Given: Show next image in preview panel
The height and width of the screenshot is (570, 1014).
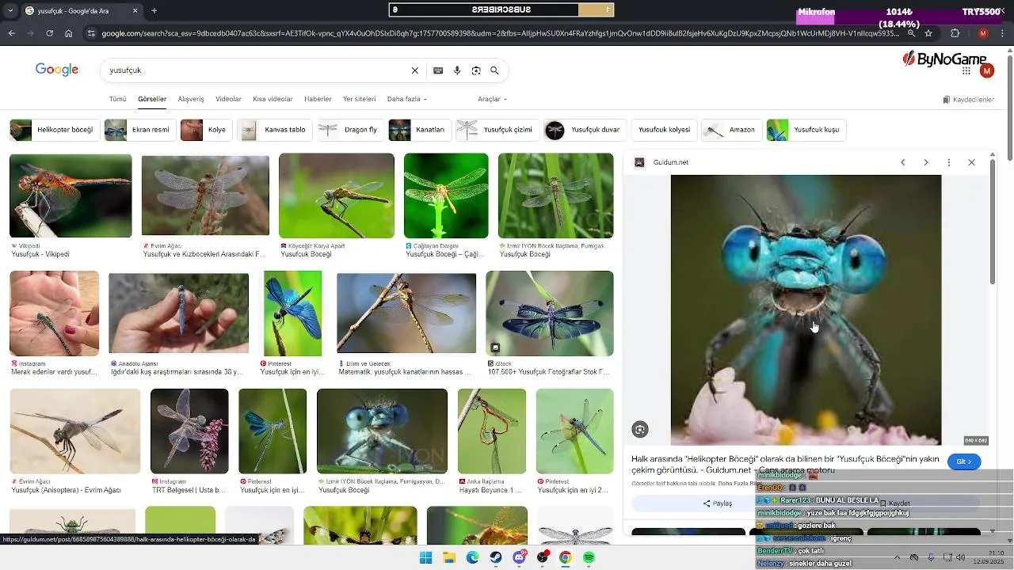Looking at the screenshot, I should point(925,162).
